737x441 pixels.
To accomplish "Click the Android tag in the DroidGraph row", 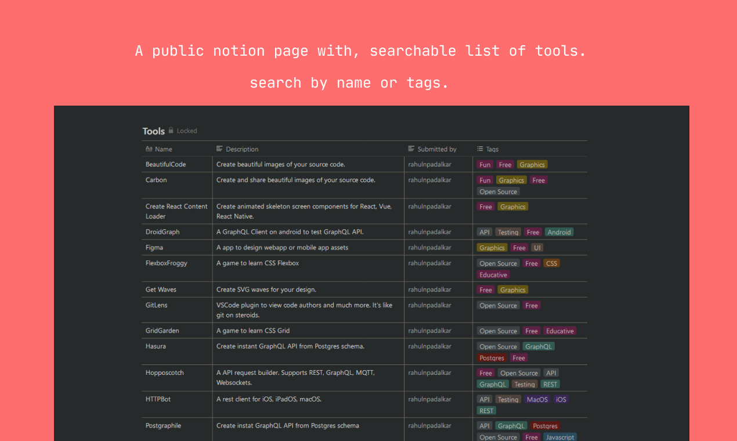I will click(x=559, y=232).
